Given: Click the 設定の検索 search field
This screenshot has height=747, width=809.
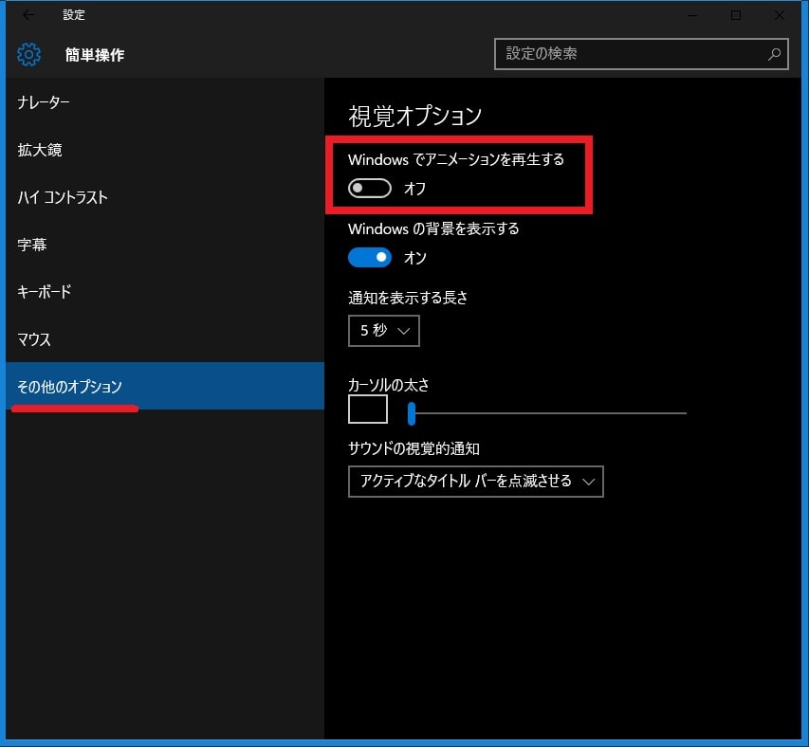Looking at the screenshot, I should [641, 54].
